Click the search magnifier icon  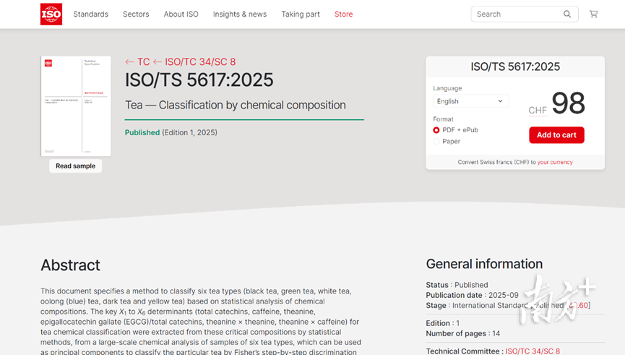tap(567, 14)
